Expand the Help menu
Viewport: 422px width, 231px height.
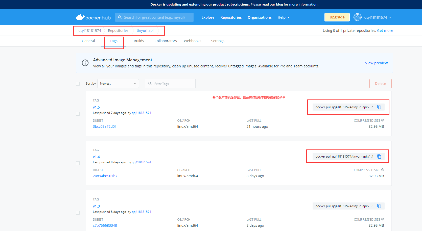pos(284,17)
